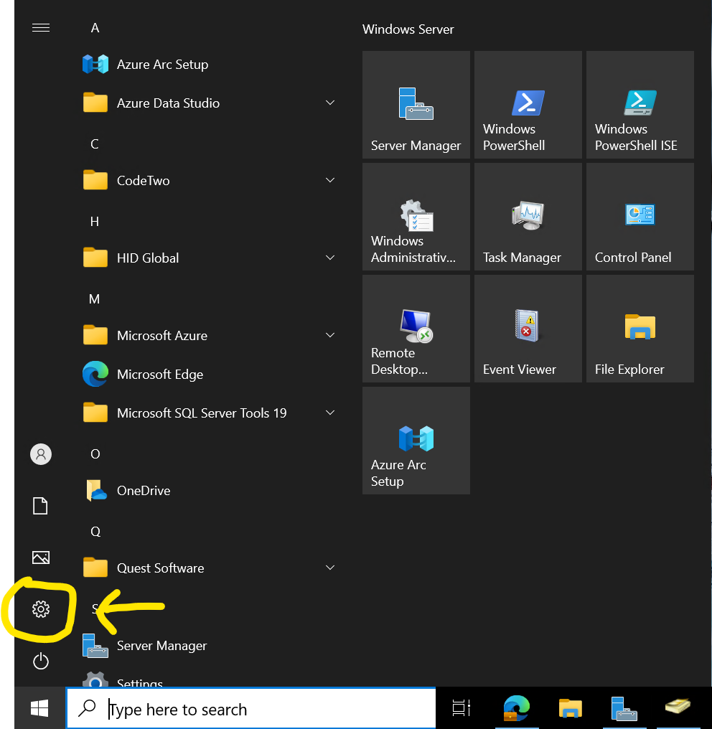
Task: Click the Start button on taskbar
Action: [40, 709]
